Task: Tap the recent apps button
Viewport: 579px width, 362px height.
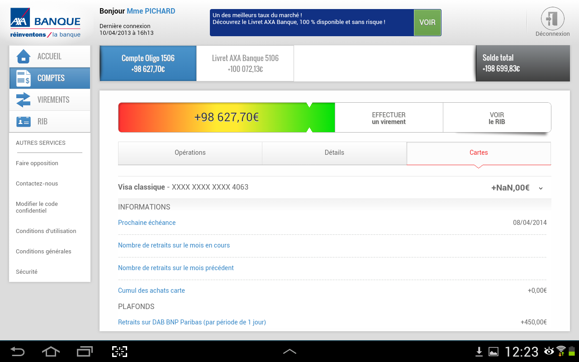Action: pyautogui.click(x=85, y=352)
